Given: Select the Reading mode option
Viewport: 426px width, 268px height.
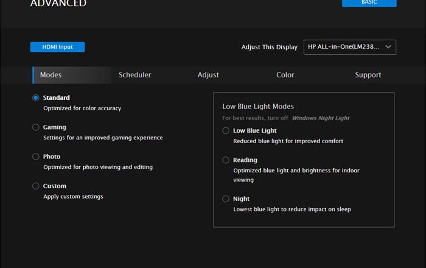Looking at the screenshot, I should click(x=226, y=160).
